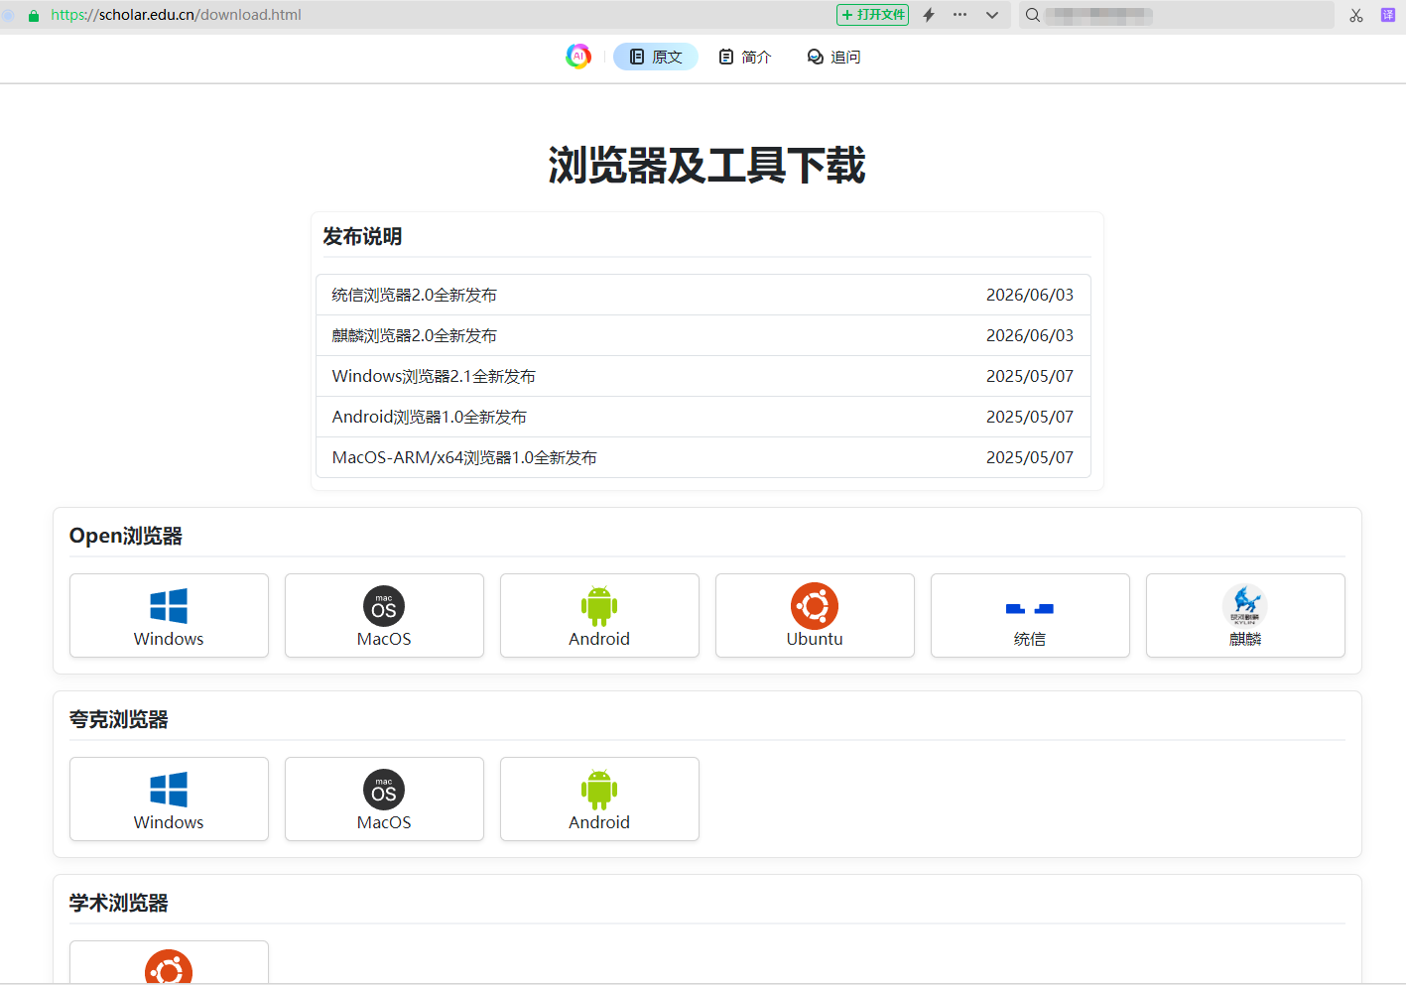
Task: Click the purple translate icon
Action: 1388,15
